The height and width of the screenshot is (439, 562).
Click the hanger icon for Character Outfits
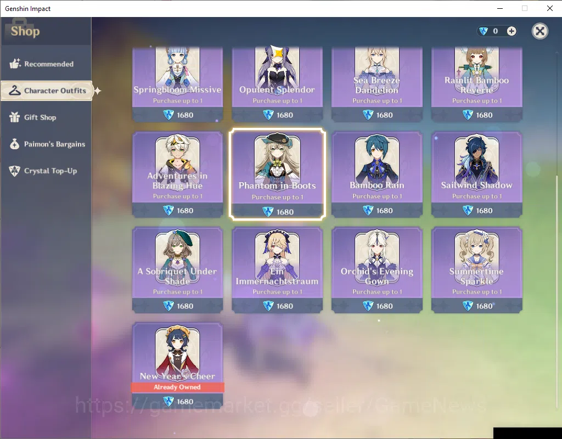tap(15, 91)
